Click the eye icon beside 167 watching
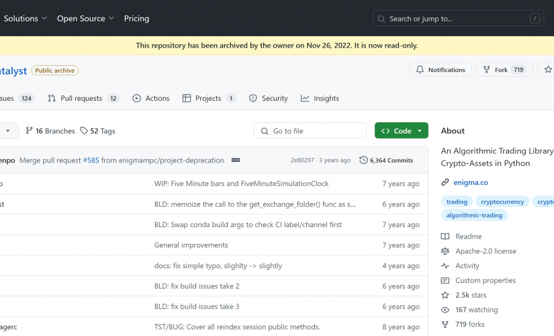 (445, 310)
